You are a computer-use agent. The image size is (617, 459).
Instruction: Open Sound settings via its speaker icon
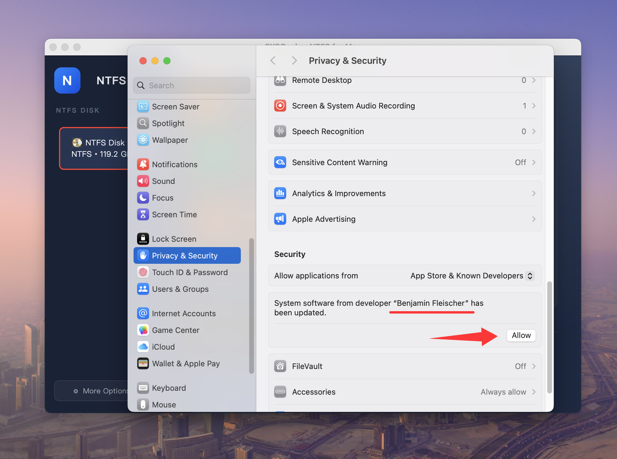(143, 181)
